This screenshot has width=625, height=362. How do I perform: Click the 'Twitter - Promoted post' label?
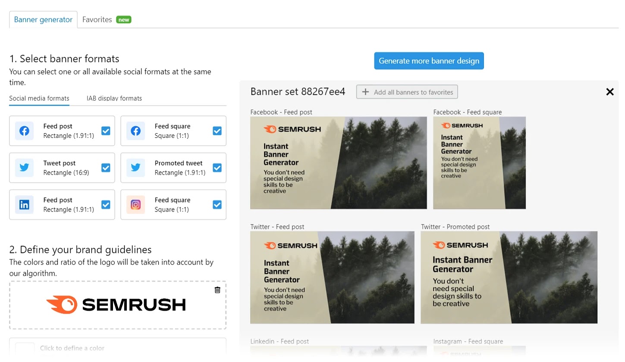click(x=455, y=227)
